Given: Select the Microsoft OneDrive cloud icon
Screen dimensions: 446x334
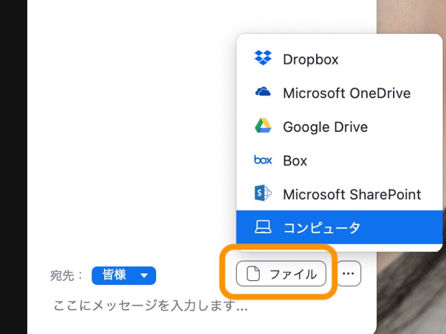Looking at the screenshot, I should pyautogui.click(x=263, y=92).
